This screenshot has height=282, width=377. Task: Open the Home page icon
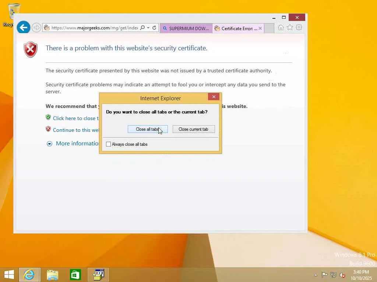pyautogui.click(x=281, y=28)
